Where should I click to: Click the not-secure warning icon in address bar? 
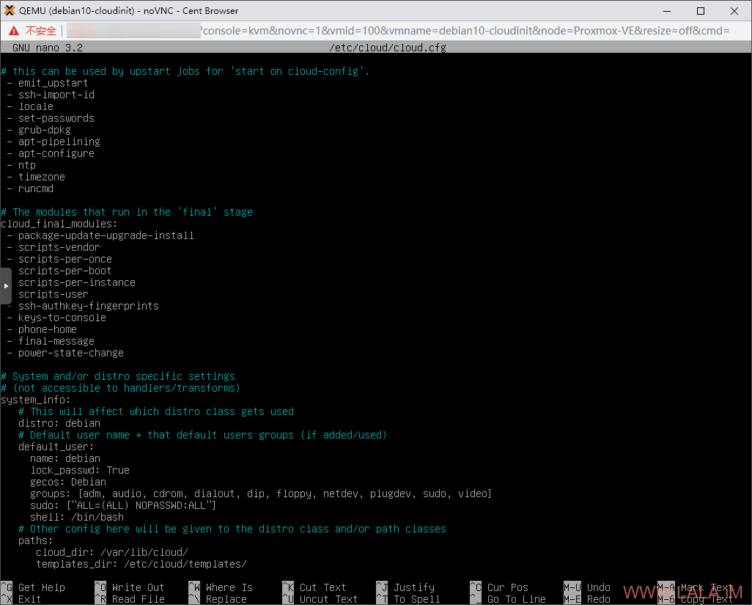(14, 32)
